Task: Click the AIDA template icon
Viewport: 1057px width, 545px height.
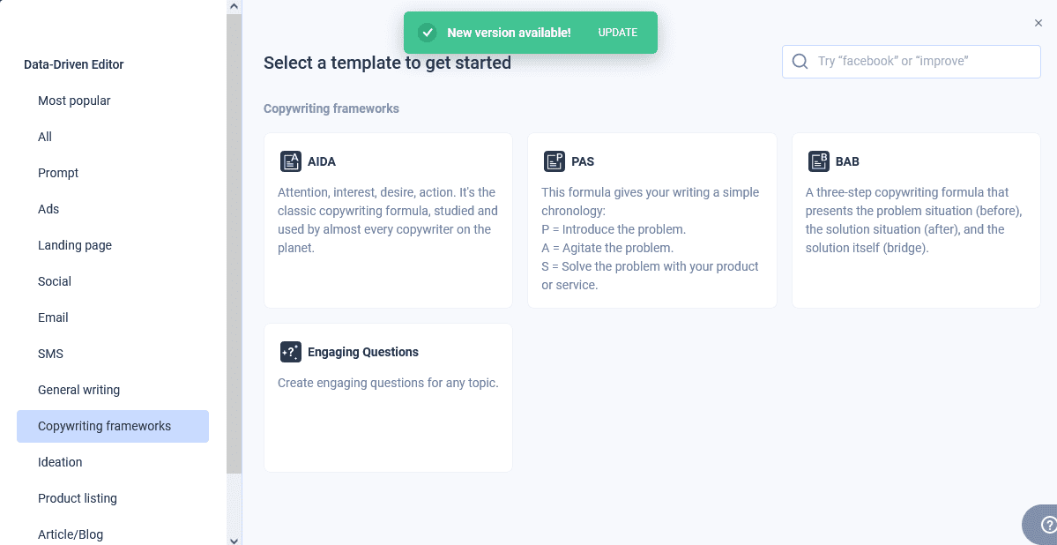Action: coord(290,161)
